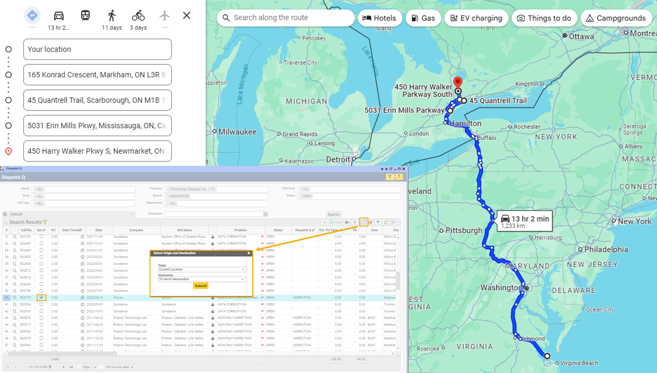
Task: Uncheck the Sel checkbox for call 502773
Action: [41, 297]
